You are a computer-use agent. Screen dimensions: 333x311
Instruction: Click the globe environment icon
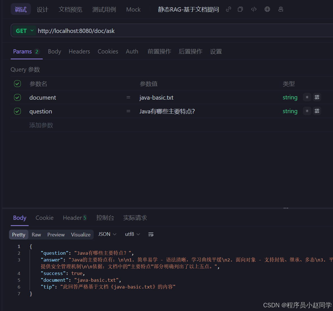[267, 9]
